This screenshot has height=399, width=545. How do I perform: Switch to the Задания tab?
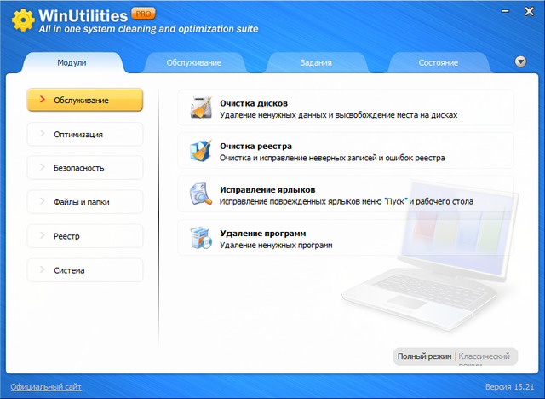pyautogui.click(x=316, y=63)
